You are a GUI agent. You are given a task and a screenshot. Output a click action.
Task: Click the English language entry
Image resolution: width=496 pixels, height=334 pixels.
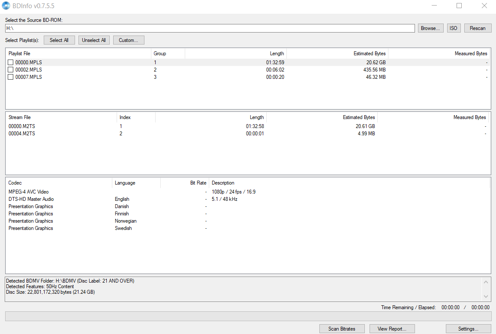tap(122, 199)
